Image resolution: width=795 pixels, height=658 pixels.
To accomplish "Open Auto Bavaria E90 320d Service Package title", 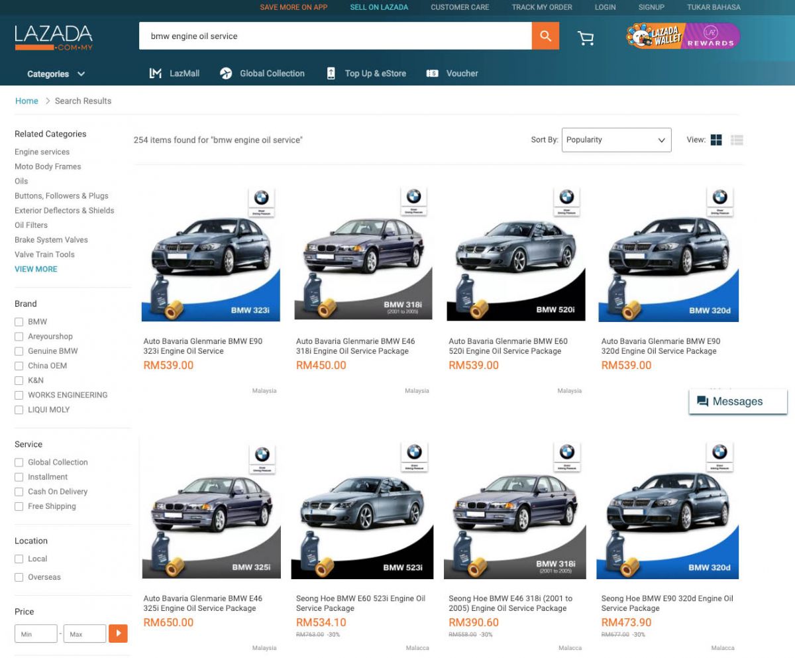I will pyautogui.click(x=660, y=346).
